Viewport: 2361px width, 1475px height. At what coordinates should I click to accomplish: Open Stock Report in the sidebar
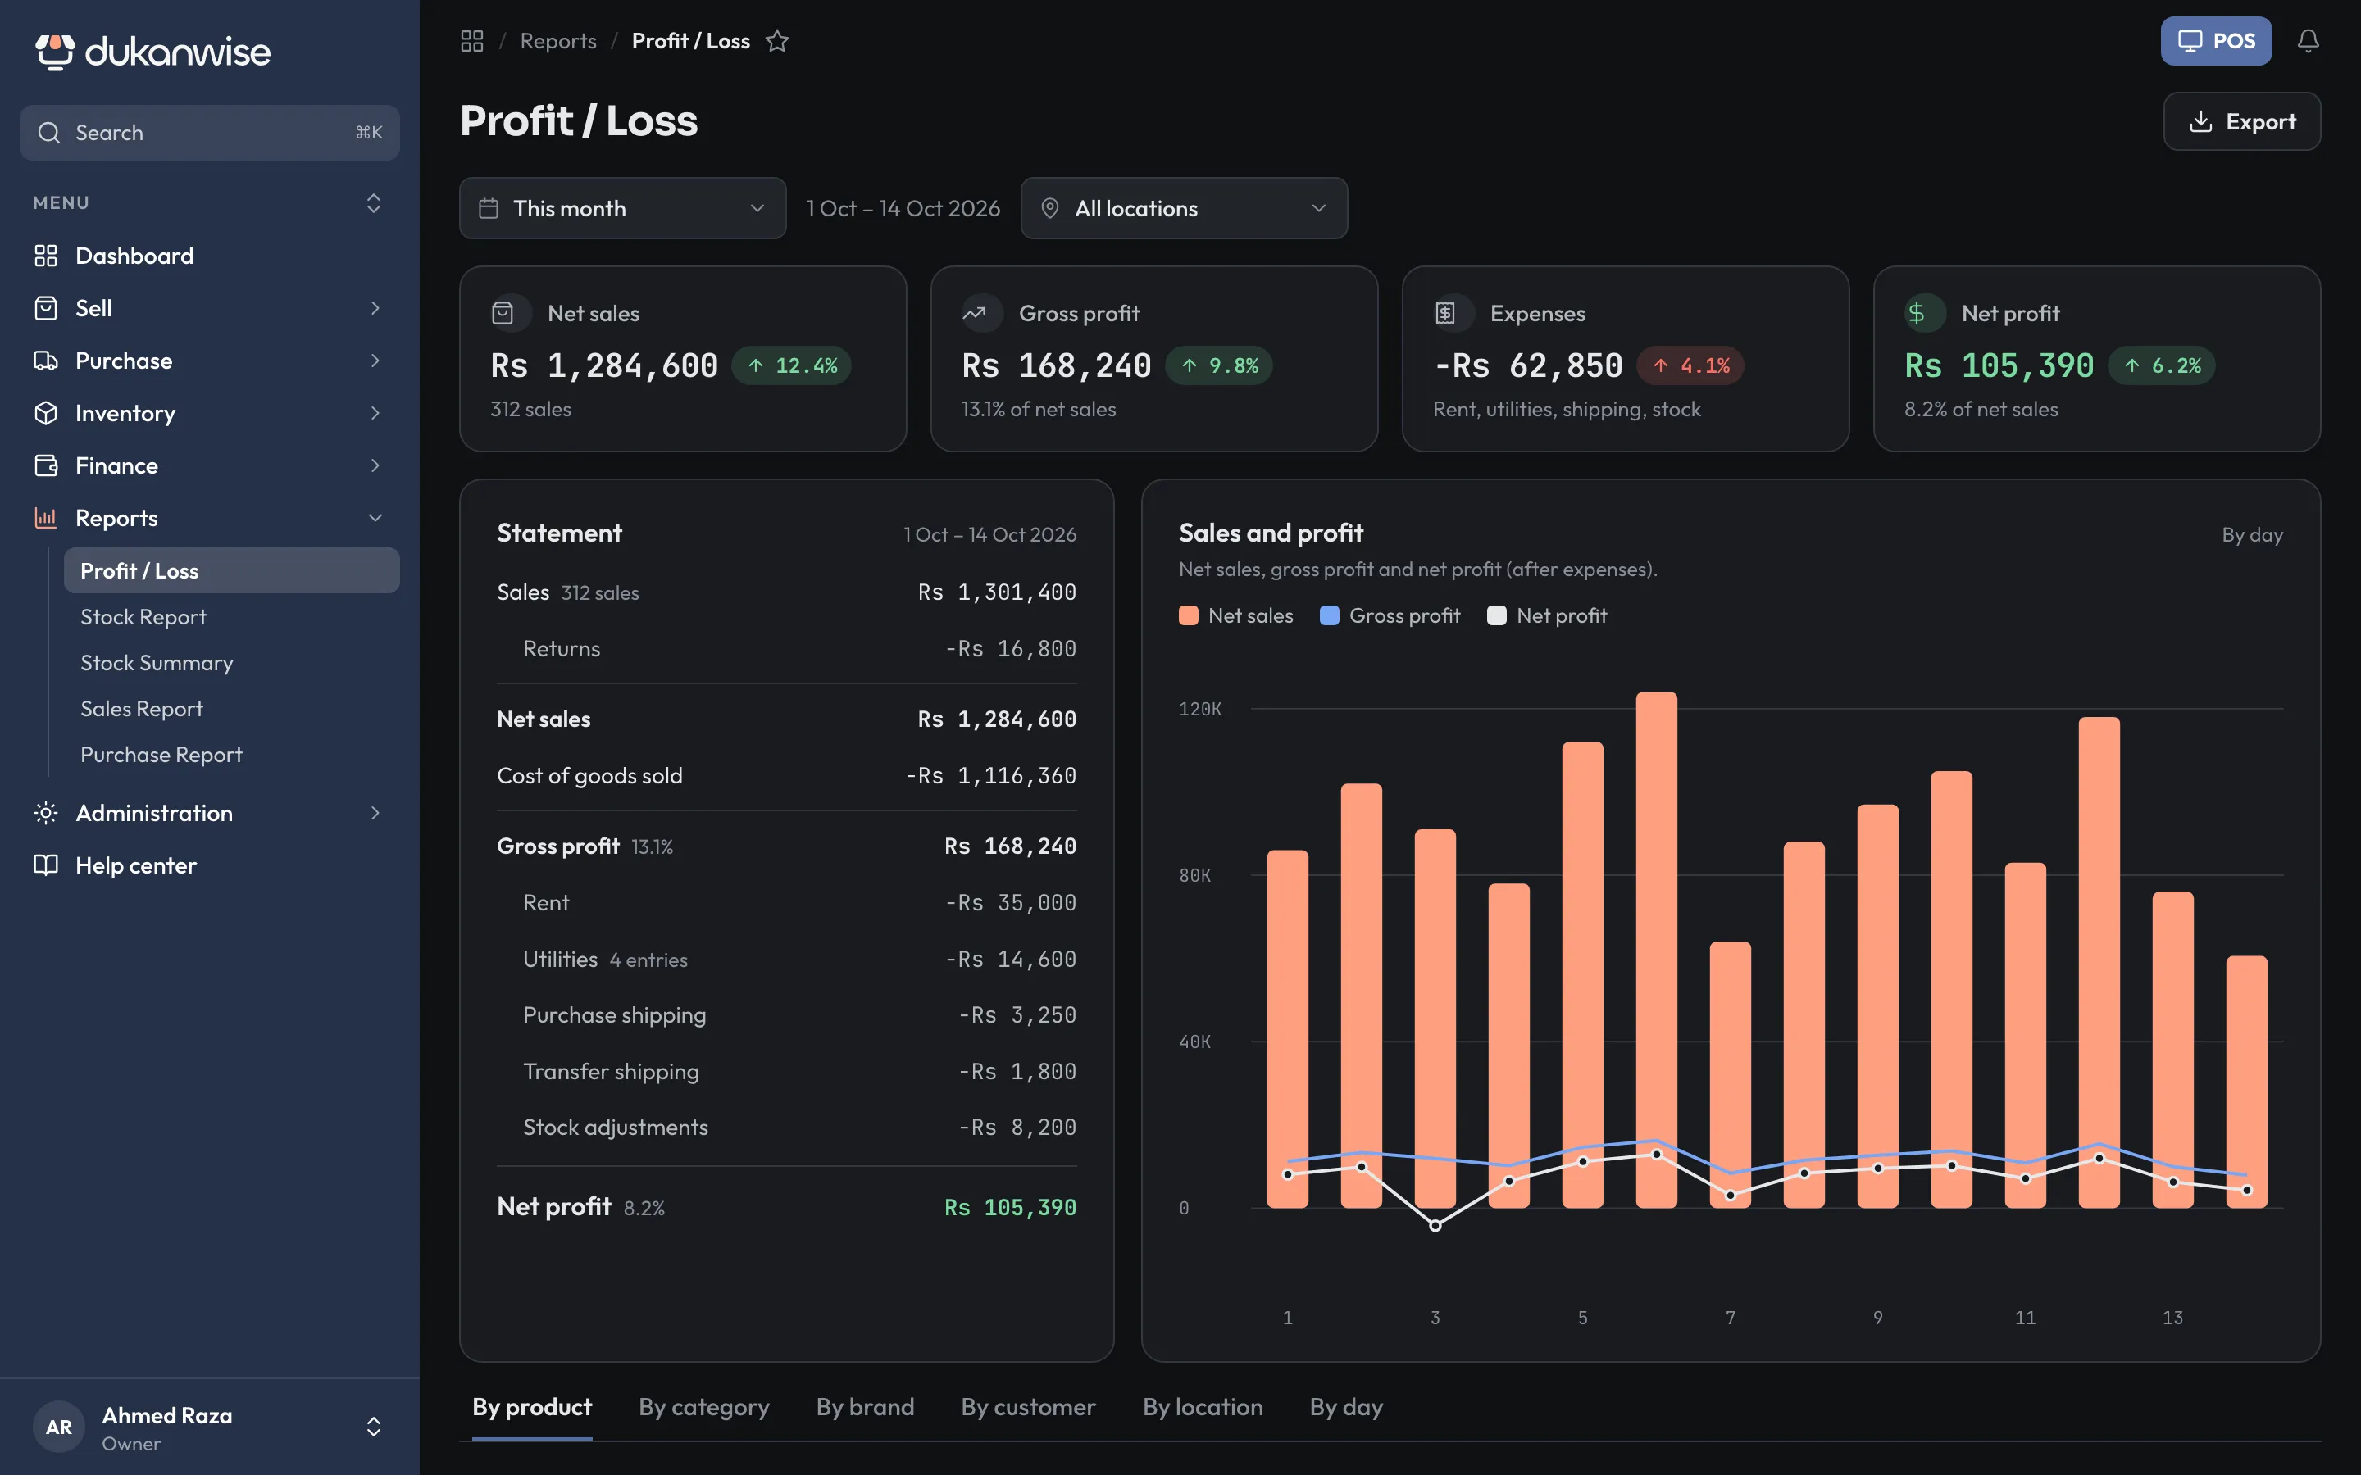tap(231, 616)
